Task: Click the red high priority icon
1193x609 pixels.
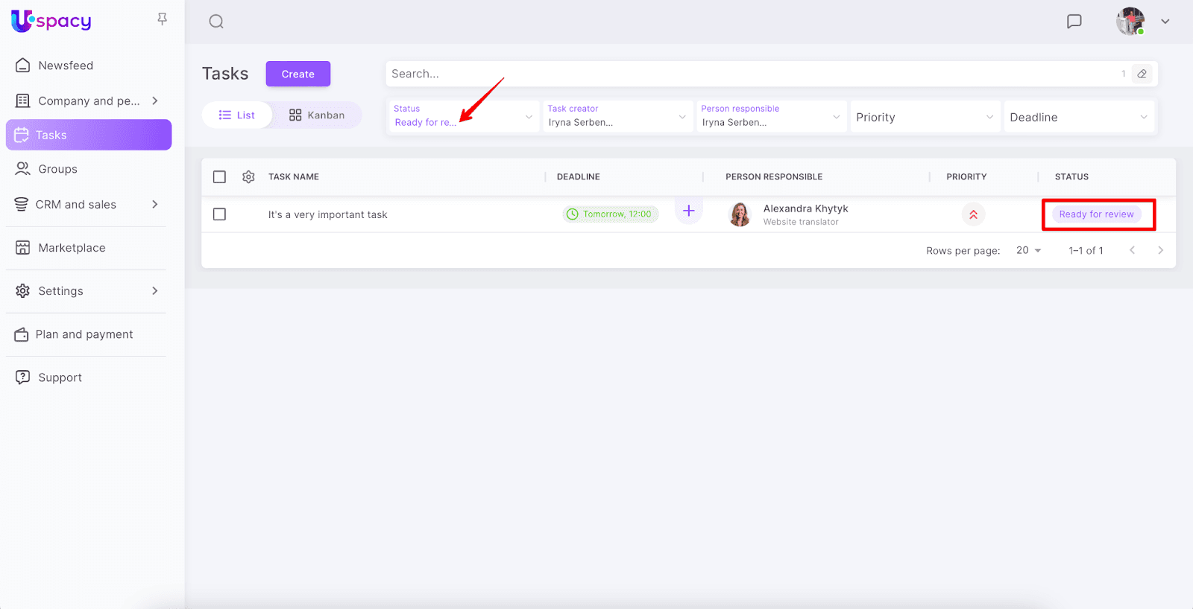Action: (973, 214)
